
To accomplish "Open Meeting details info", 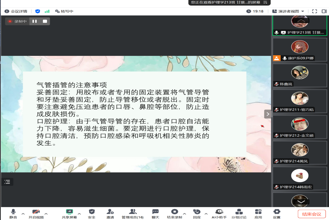I will pyautogui.click(x=16, y=11).
